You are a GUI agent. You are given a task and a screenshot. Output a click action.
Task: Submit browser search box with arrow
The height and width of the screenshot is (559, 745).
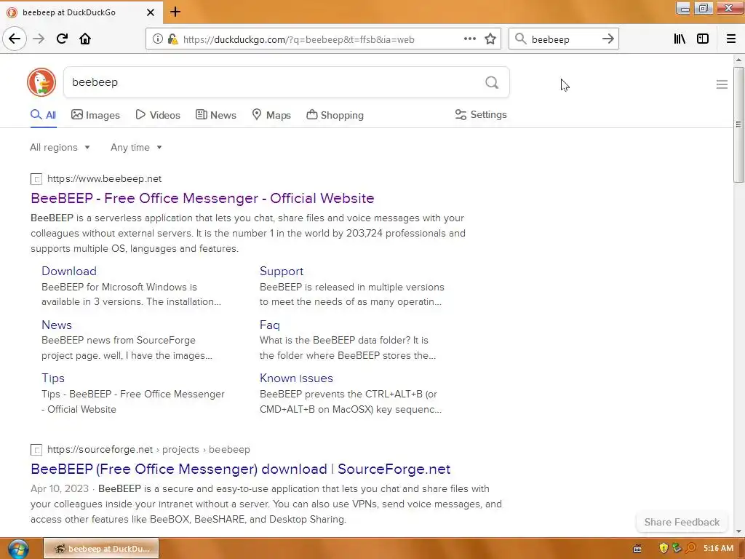pos(607,39)
